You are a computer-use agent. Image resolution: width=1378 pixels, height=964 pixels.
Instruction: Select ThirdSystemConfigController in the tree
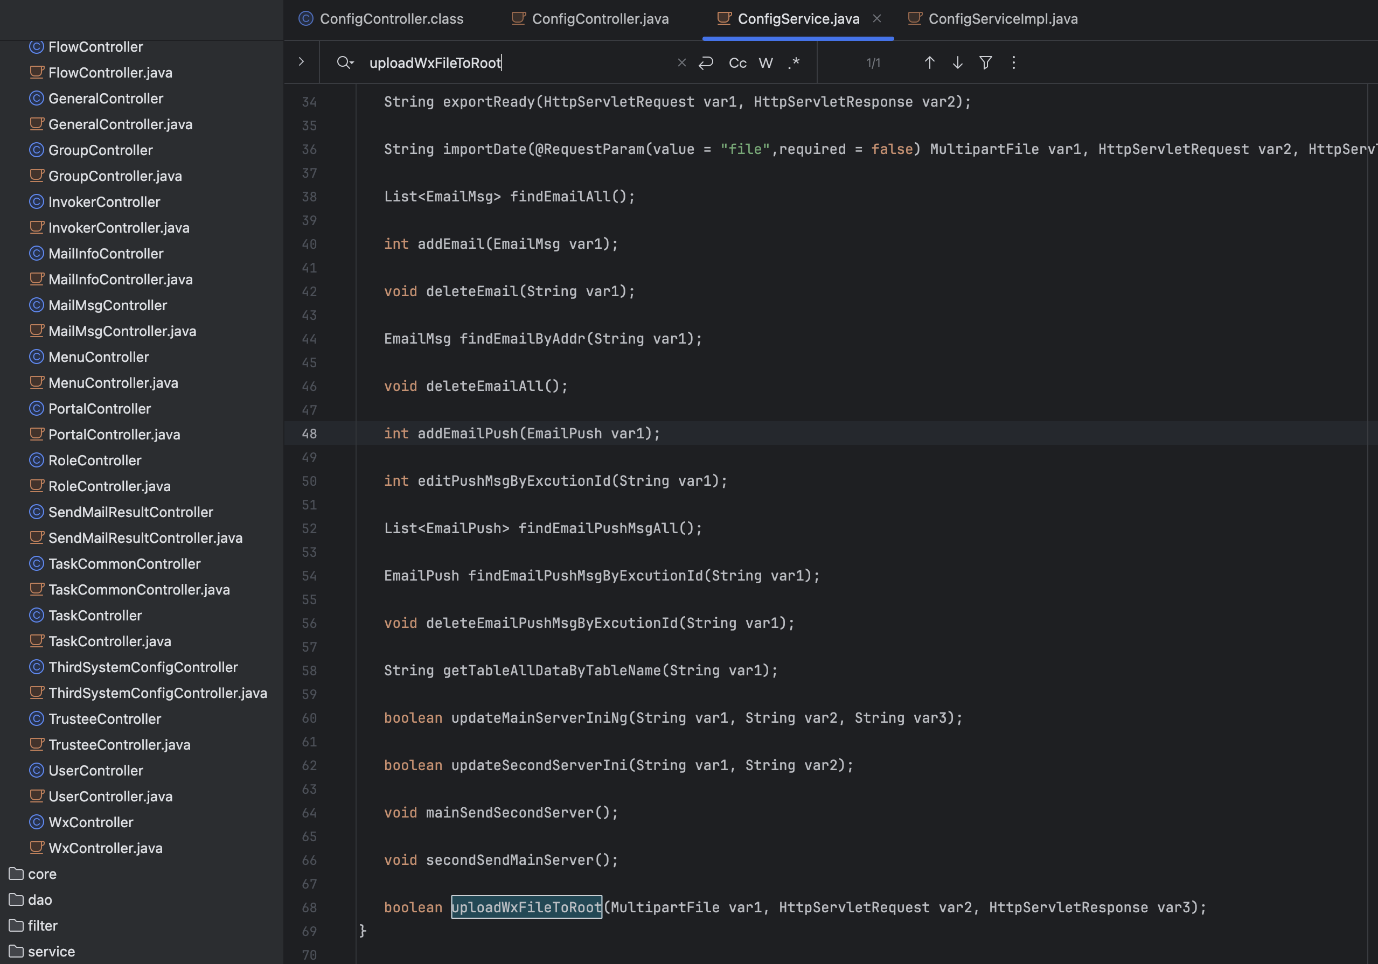pyautogui.click(x=143, y=667)
